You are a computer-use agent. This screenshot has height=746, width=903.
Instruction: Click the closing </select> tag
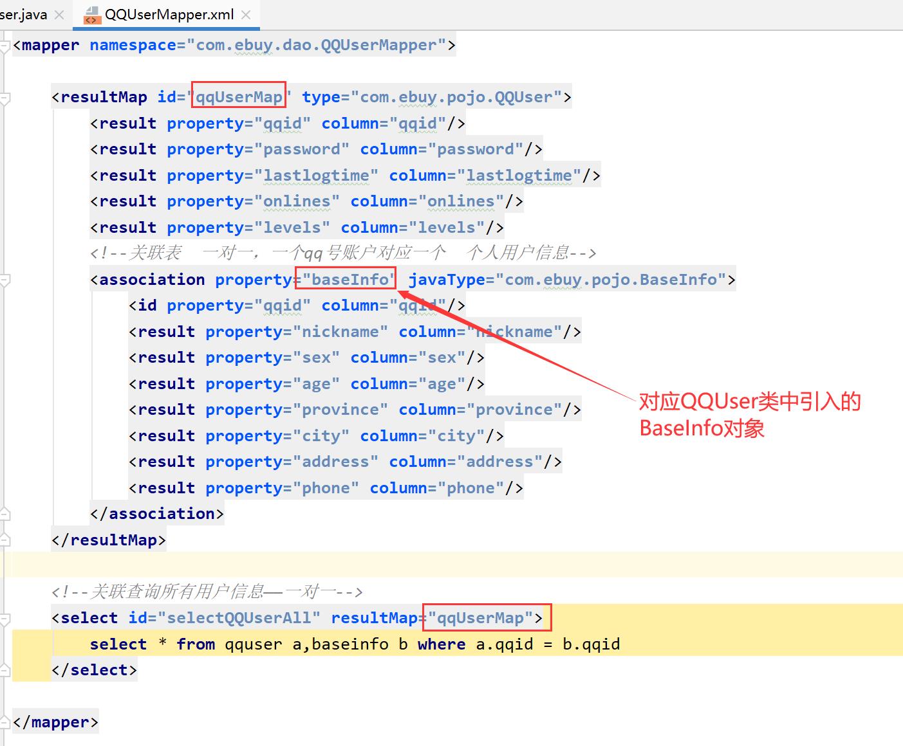point(94,670)
